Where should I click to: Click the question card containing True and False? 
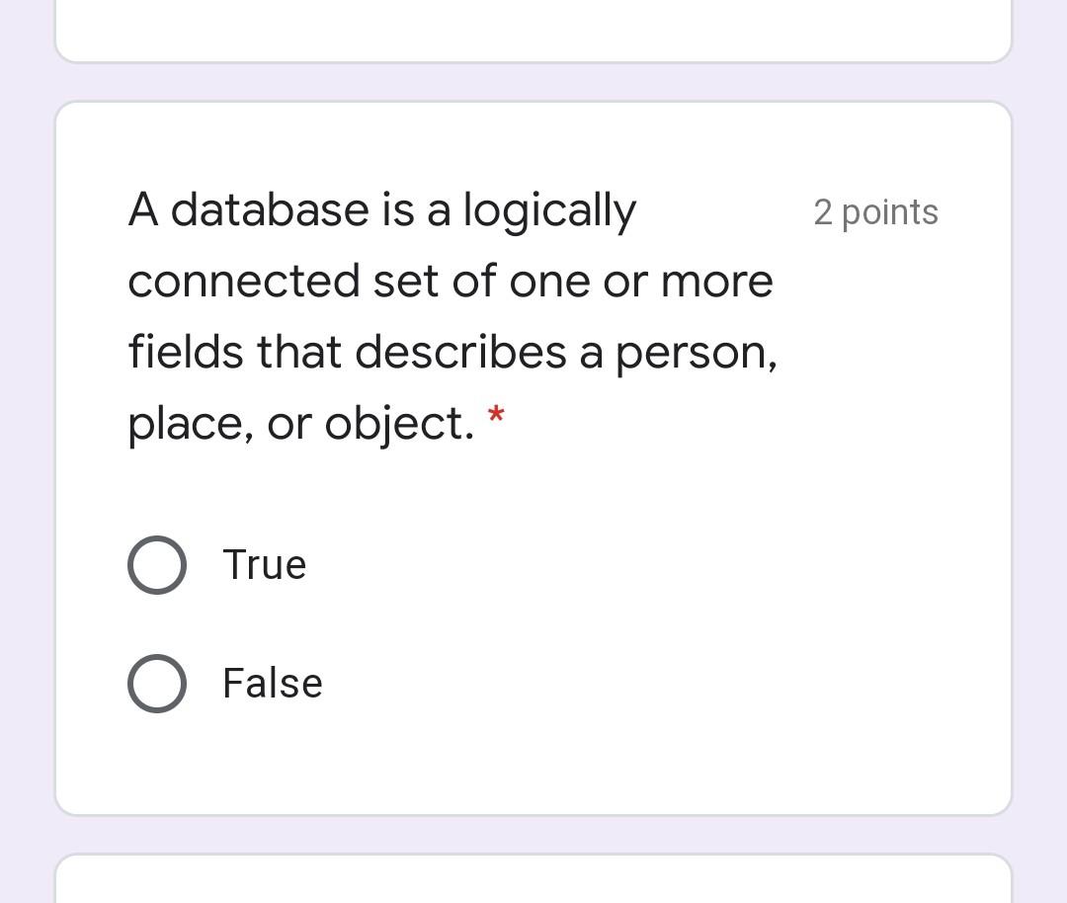pyautogui.click(x=533, y=454)
